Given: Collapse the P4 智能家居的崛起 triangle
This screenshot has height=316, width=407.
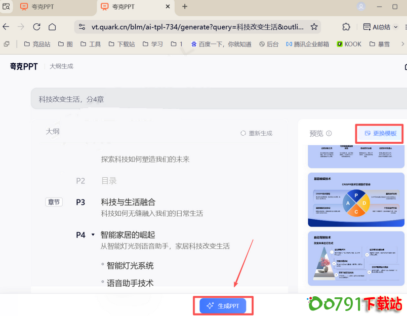Looking at the screenshot, I should tap(93, 235).
